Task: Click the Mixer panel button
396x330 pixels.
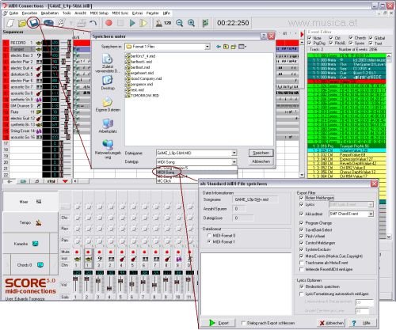Action: click(x=30, y=202)
